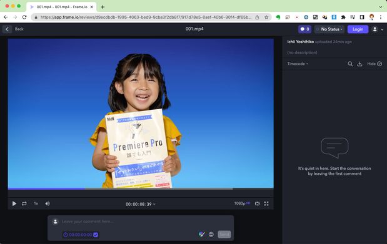Play the video with the play button
Viewport: 387px width, 244px height.
coord(14,203)
